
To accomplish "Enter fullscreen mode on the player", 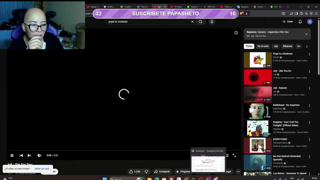I will (234, 155).
